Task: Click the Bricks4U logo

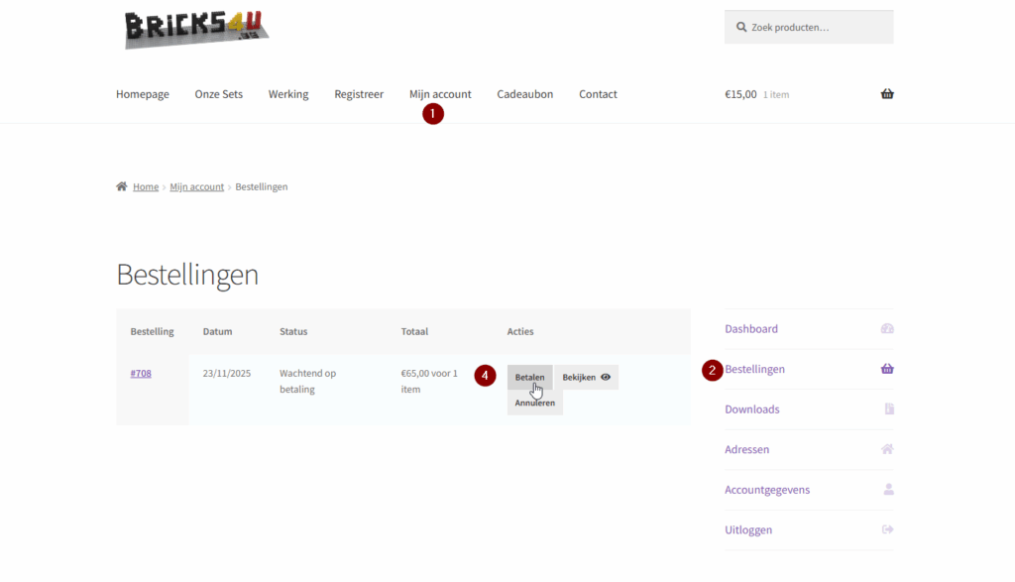Action: (196, 29)
